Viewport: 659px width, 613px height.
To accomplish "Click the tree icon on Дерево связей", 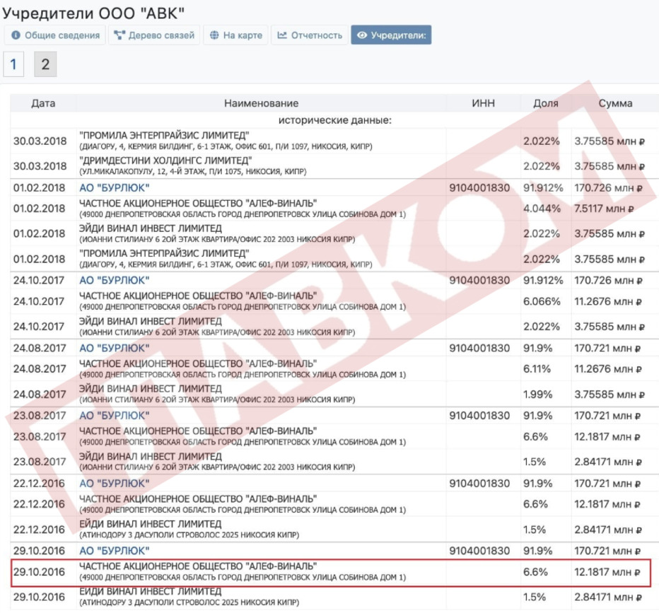I will pyautogui.click(x=119, y=35).
